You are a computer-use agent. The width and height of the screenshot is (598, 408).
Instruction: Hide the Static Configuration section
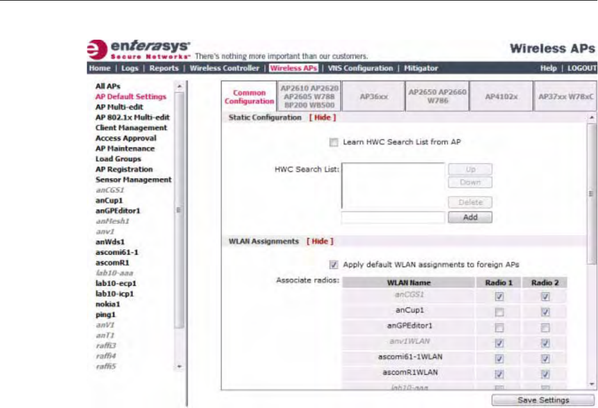[x=322, y=117]
